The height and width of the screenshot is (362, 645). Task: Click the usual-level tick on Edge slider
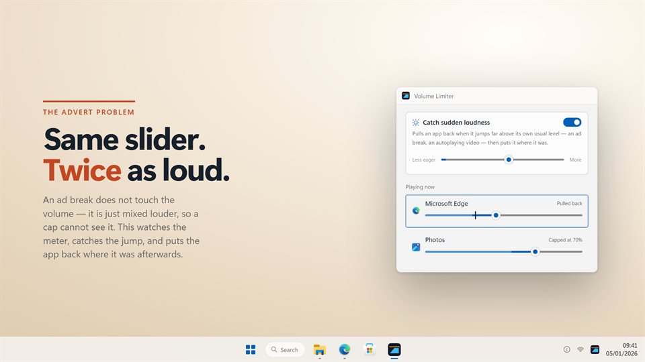(x=475, y=215)
